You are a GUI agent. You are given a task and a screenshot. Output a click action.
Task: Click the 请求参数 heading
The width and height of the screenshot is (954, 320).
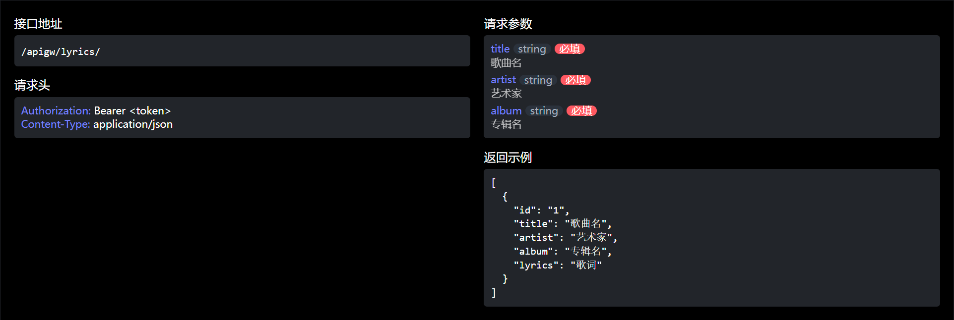point(508,24)
